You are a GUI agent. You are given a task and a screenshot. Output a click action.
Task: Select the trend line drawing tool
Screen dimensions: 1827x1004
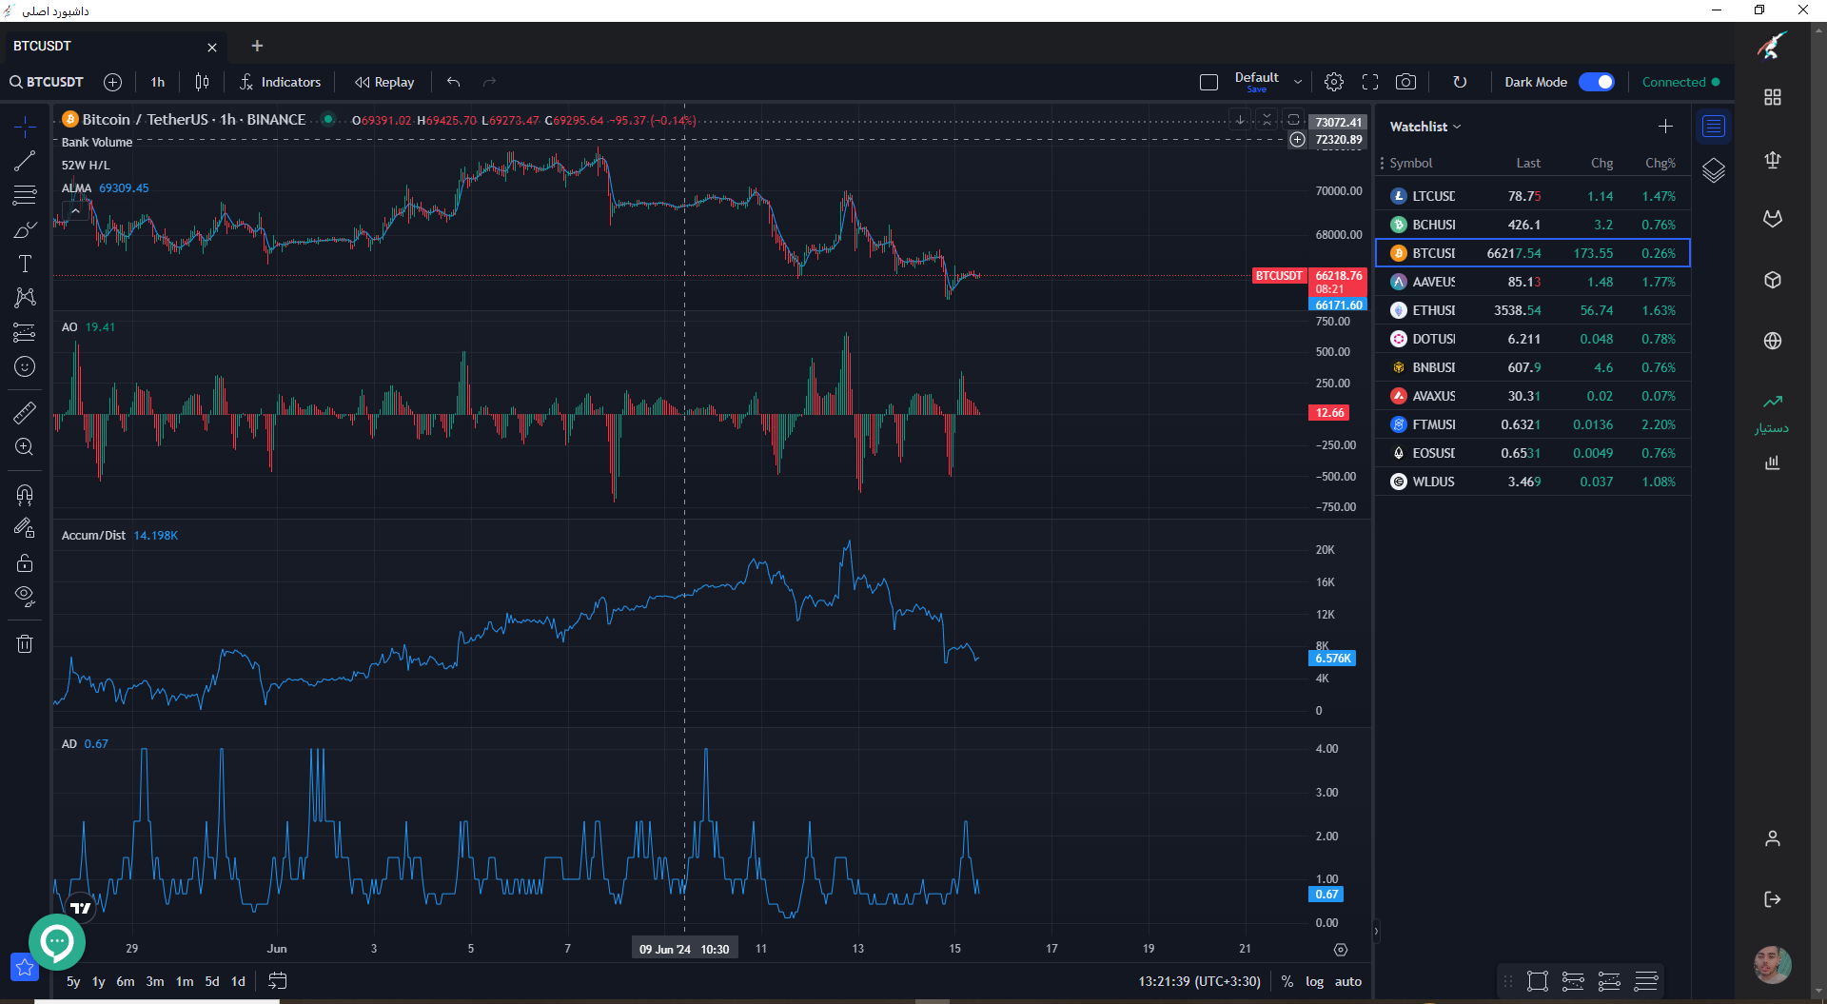(25, 161)
